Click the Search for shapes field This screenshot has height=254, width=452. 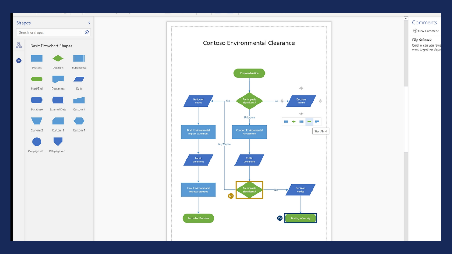click(x=49, y=32)
